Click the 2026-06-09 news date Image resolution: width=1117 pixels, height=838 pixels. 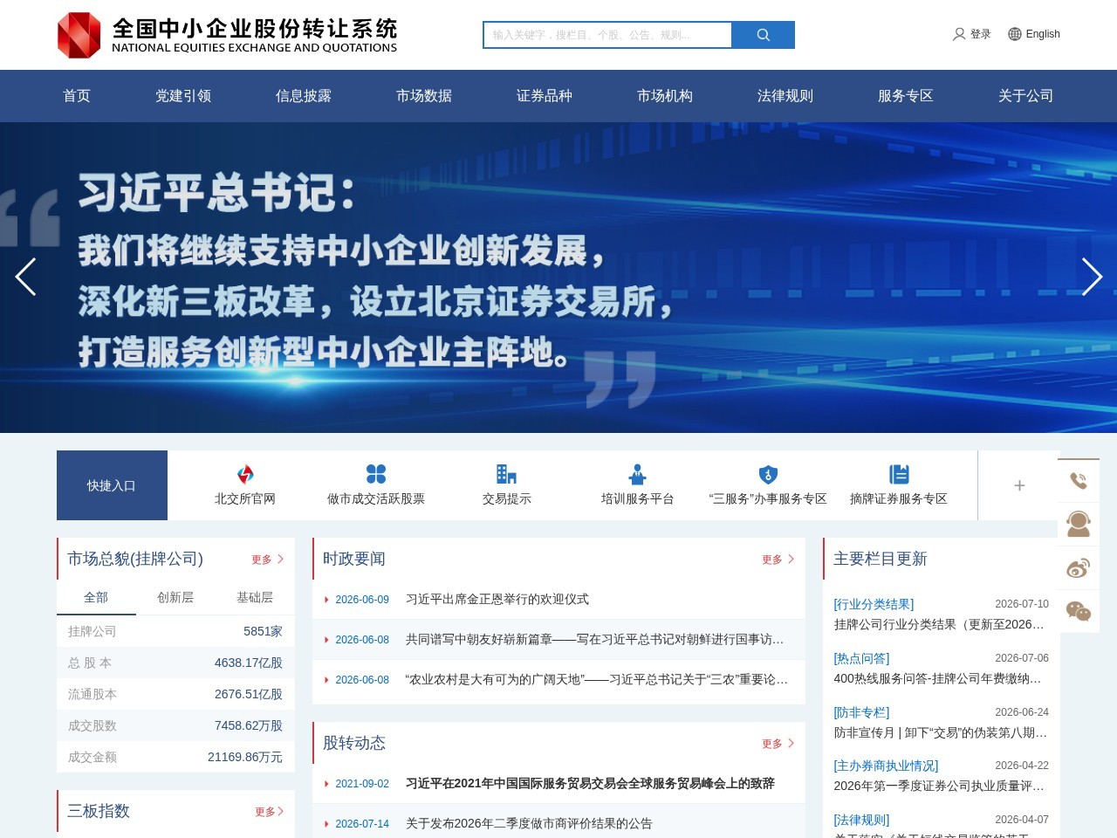[x=362, y=600]
